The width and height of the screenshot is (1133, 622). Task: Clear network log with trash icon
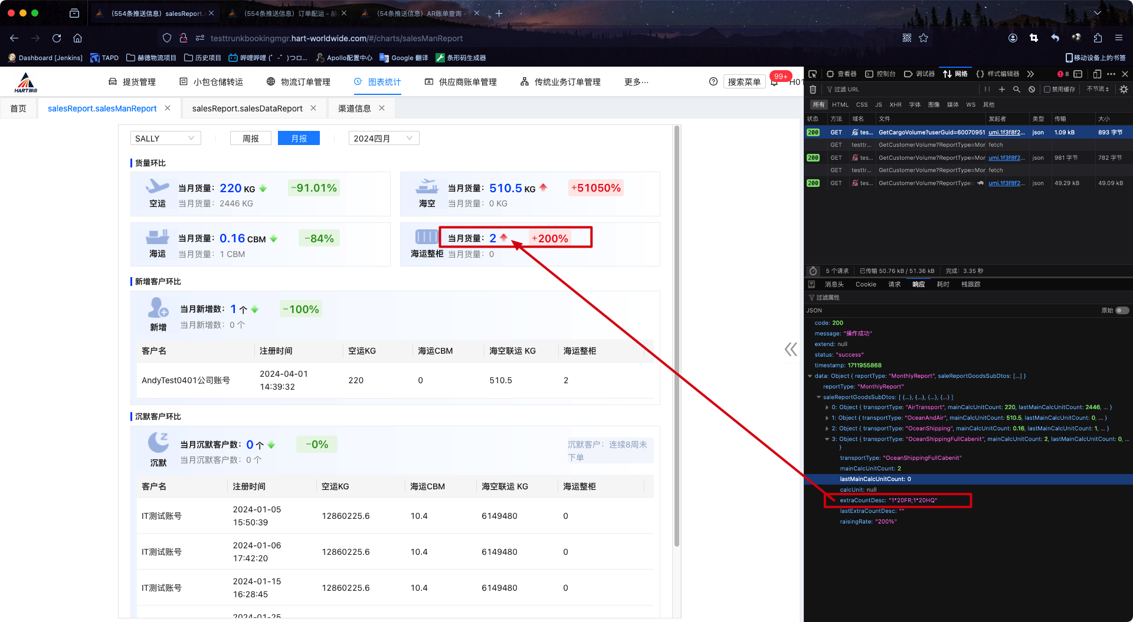click(x=813, y=89)
